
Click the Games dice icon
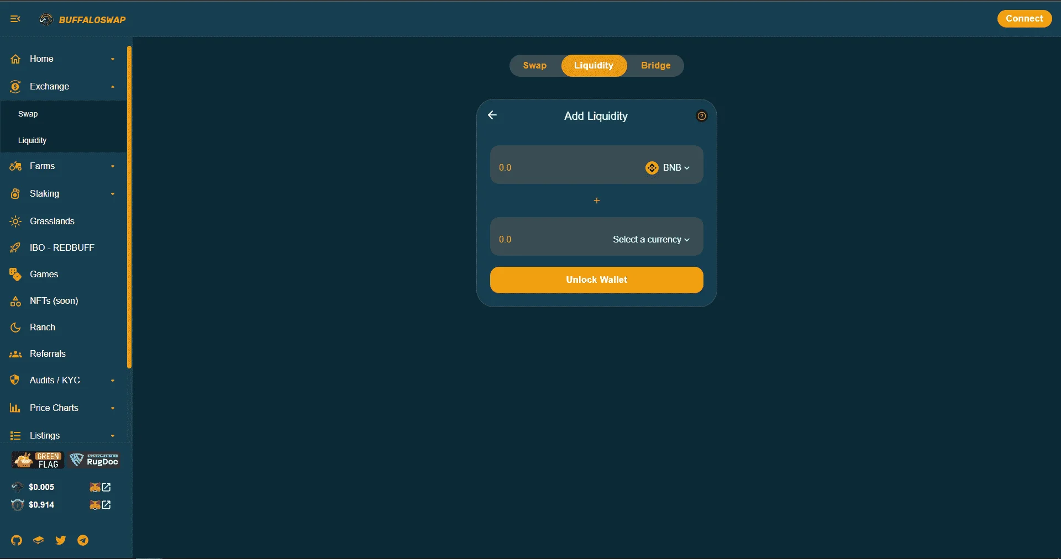click(x=15, y=274)
